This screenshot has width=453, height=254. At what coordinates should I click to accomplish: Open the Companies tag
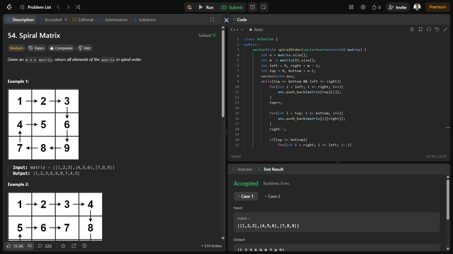coord(61,48)
